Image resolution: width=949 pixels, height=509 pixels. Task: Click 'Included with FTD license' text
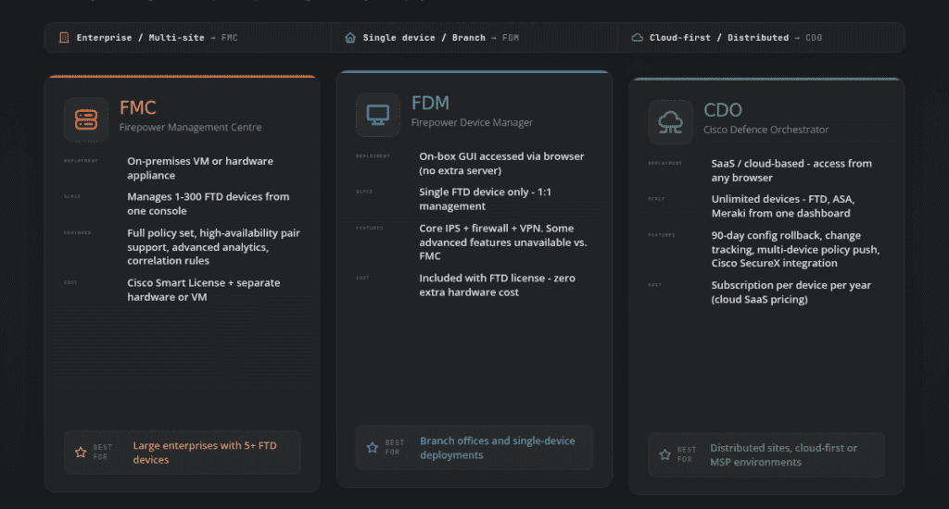(482, 278)
